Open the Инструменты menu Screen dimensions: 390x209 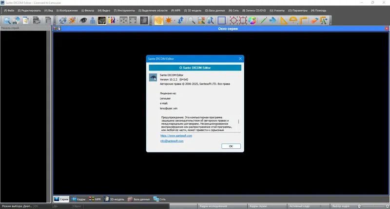point(124,10)
